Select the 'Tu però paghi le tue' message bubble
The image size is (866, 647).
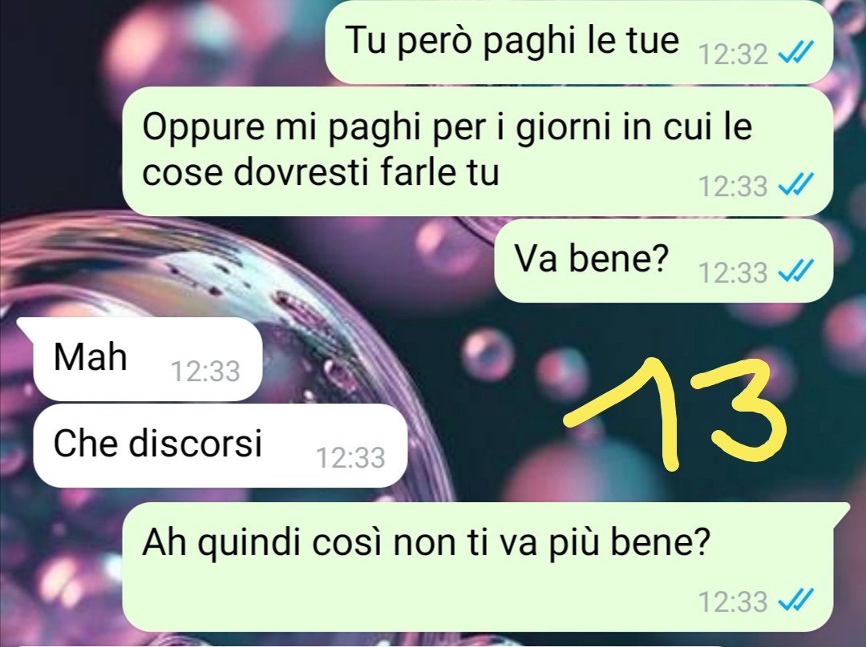point(579,42)
